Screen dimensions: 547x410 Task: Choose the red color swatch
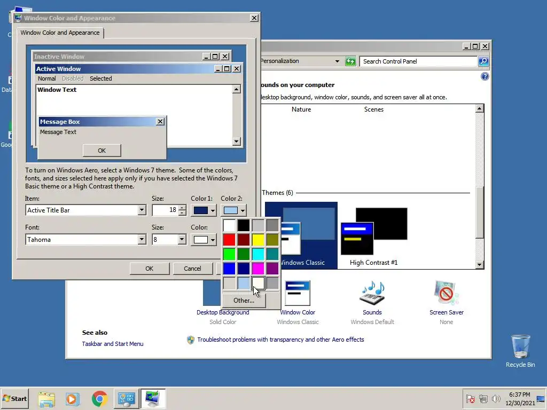(x=229, y=240)
